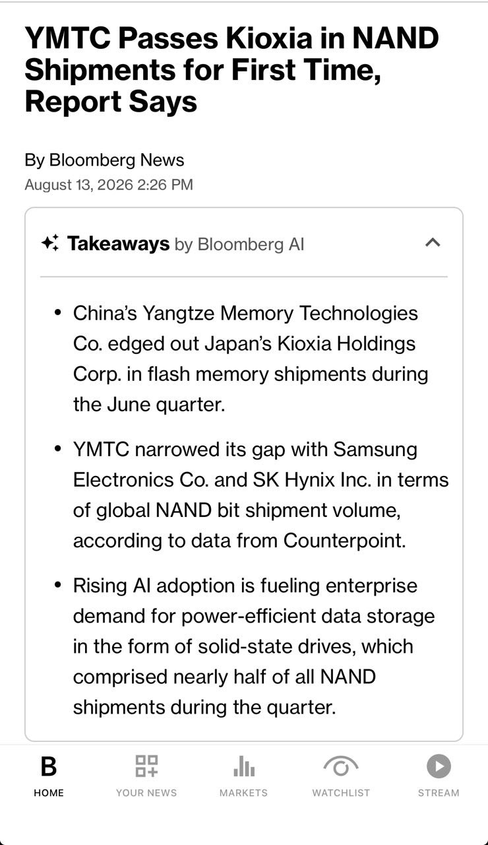Screen dimensions: 488x845
Task: Collapse the Takeaways panel with the chevron
Action: point(433,242)
